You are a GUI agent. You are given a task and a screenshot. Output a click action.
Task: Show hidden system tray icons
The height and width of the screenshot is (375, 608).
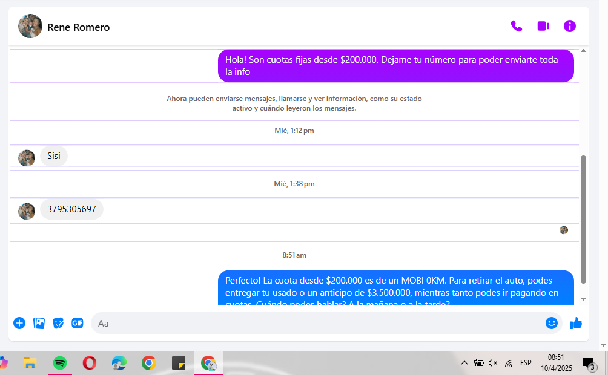click(x=464, y=363)
